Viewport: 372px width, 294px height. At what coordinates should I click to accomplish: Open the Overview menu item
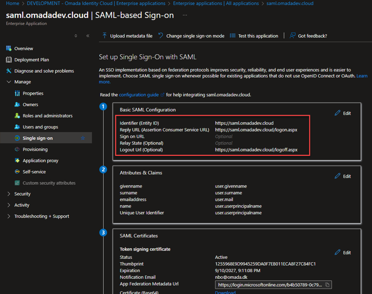tap(23, 48)
